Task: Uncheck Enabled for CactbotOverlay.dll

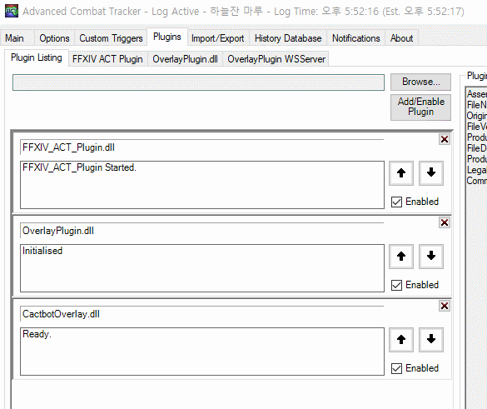Action: 396,368
